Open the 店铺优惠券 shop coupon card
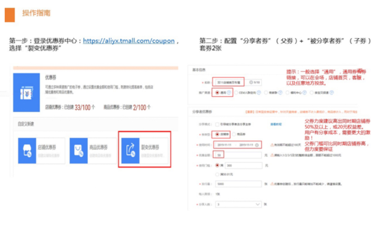The height and width of the screenshot is (226, 390). point(41,151)
